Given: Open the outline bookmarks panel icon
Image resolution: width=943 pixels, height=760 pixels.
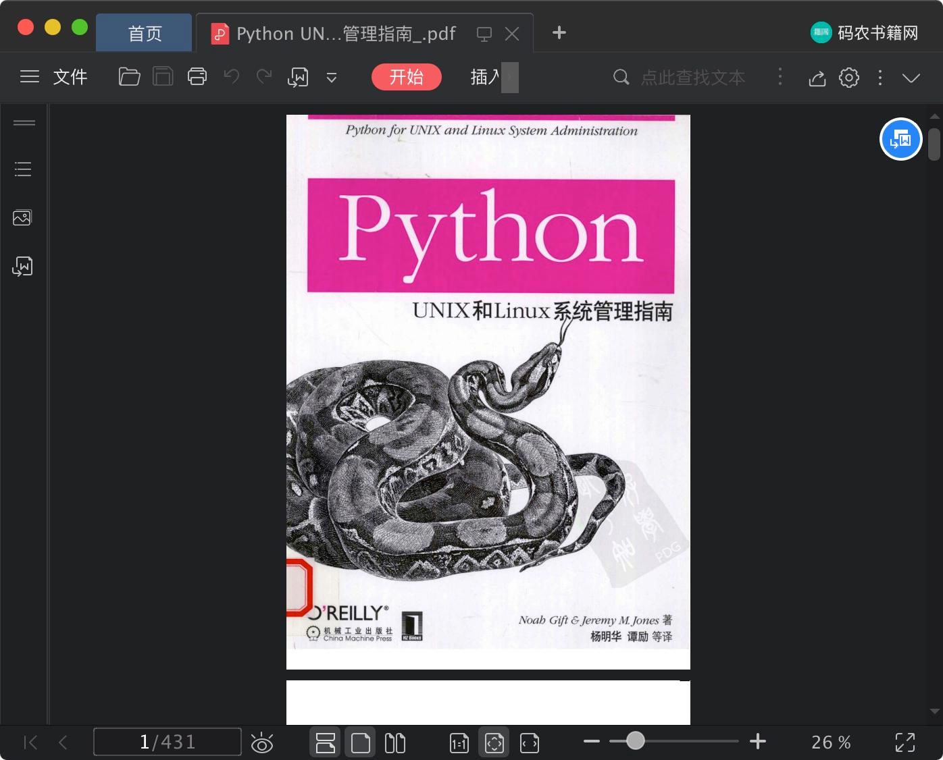Looking at the screenshot, I should pos(23,169).
